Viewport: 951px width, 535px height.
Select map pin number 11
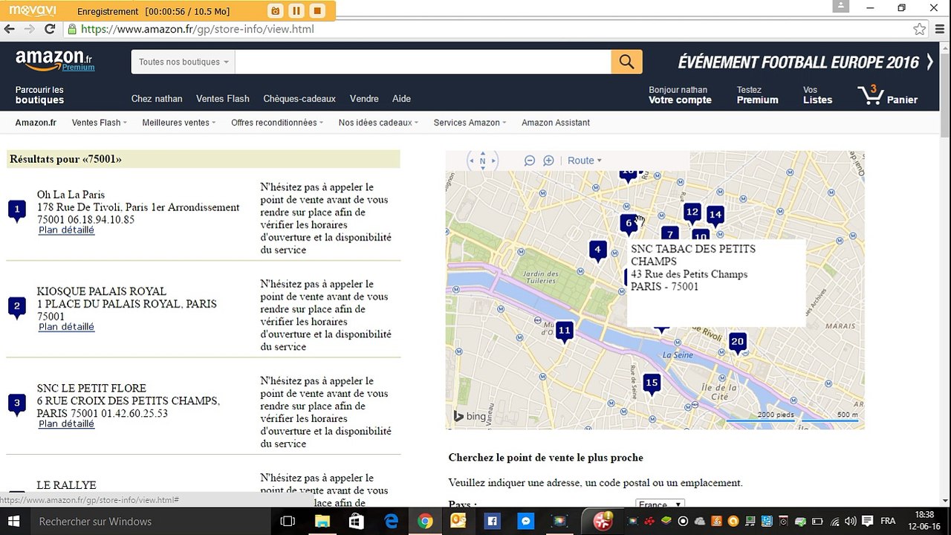click(565, 332)
